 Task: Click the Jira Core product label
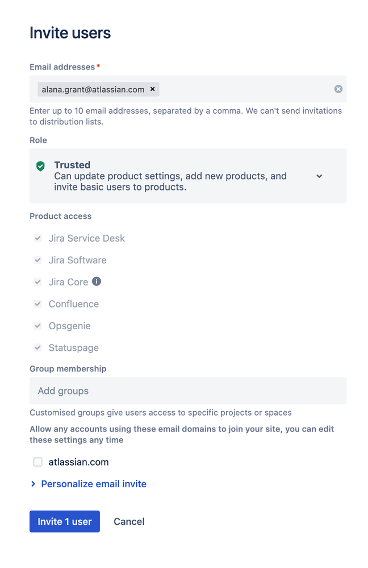tap(68, 282)
